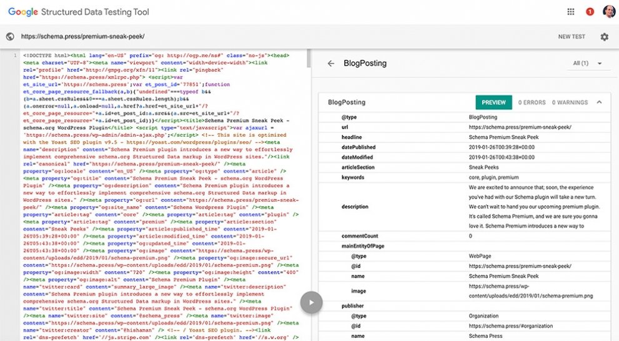Collapse the BlogPosting result card
The width and height of the screenshot is (619, 341).
pos(599,102)
